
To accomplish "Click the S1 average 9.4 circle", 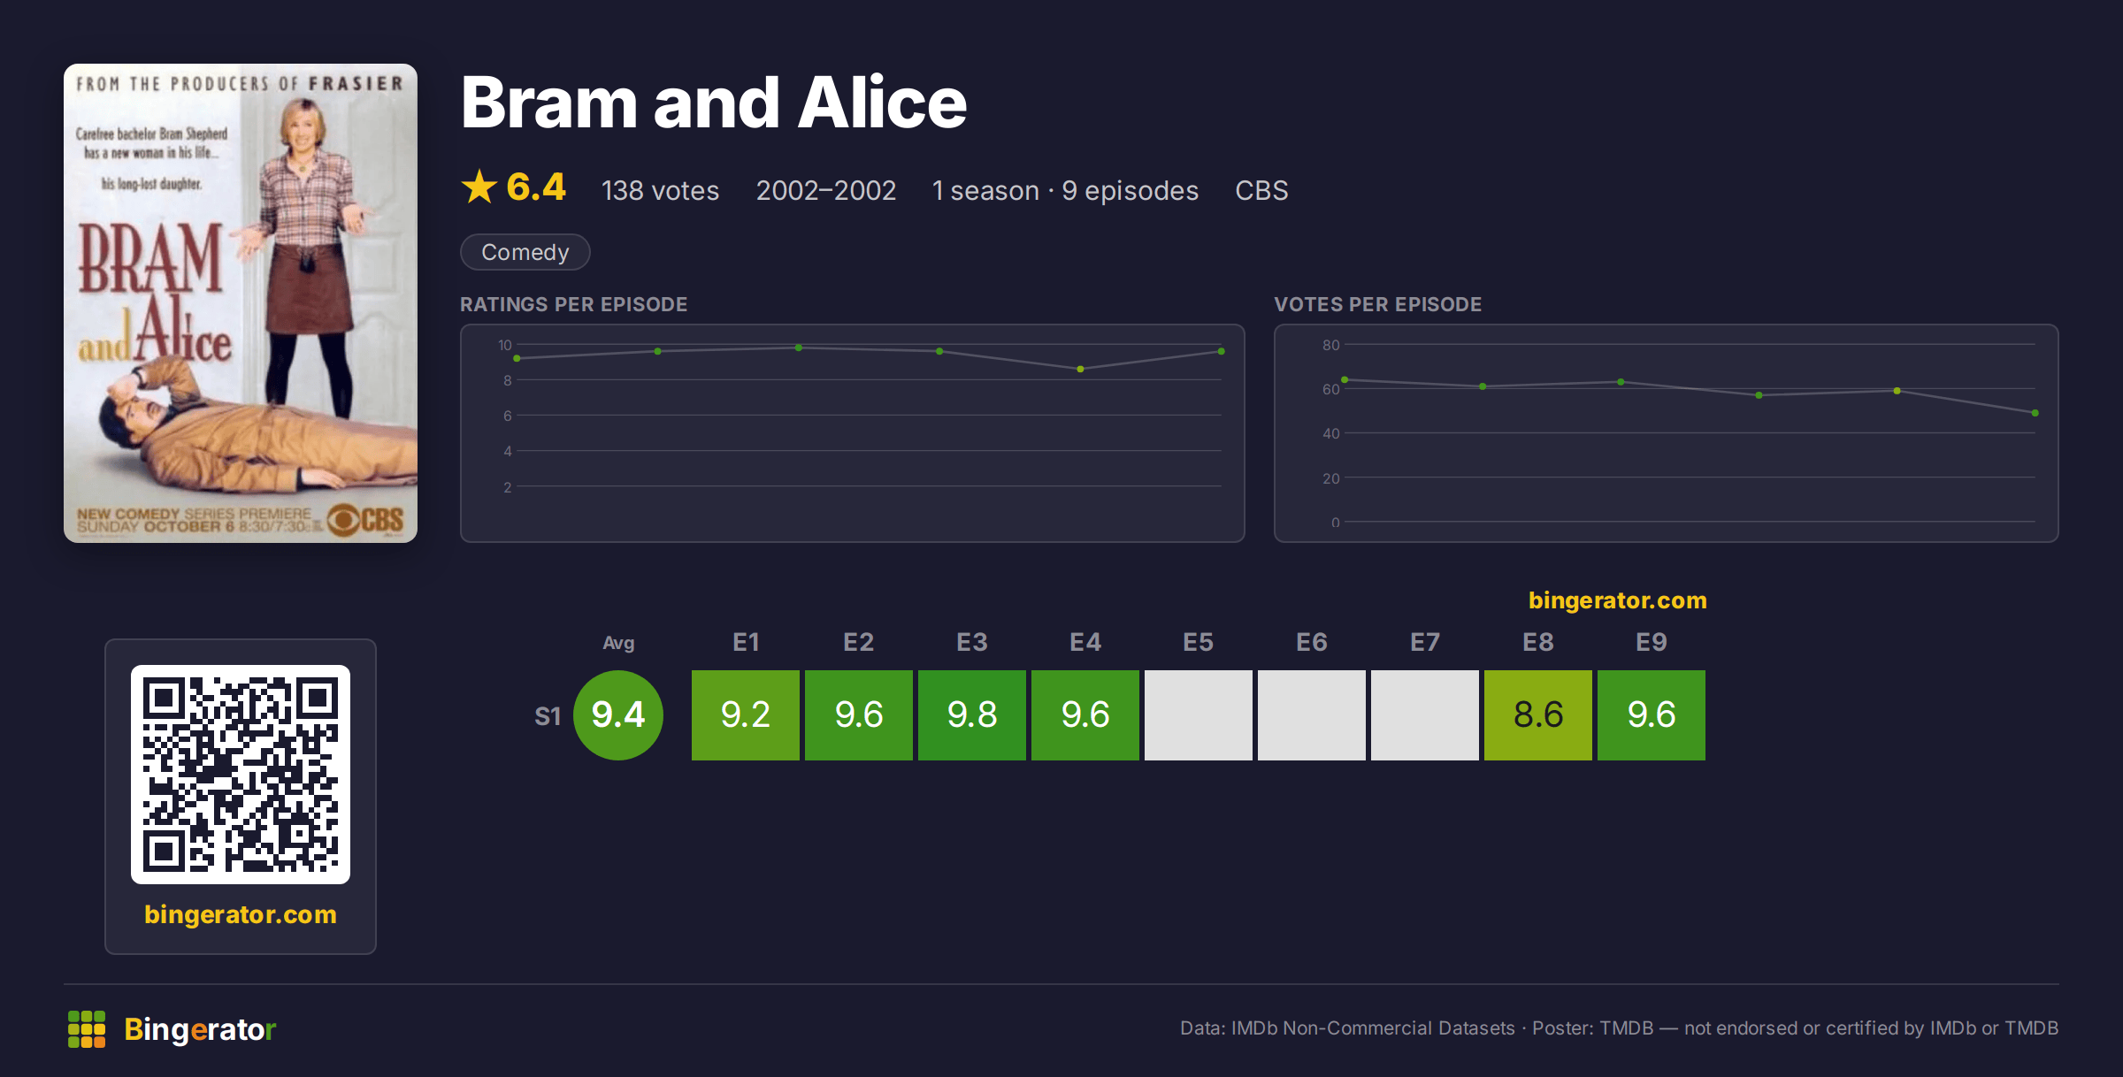I will 618,714.
